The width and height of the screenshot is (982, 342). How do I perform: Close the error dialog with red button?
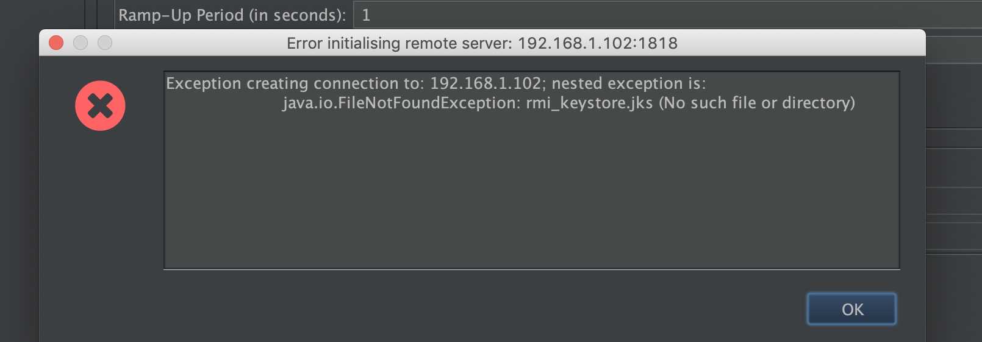pyautogui.click(x=56, y=43)
